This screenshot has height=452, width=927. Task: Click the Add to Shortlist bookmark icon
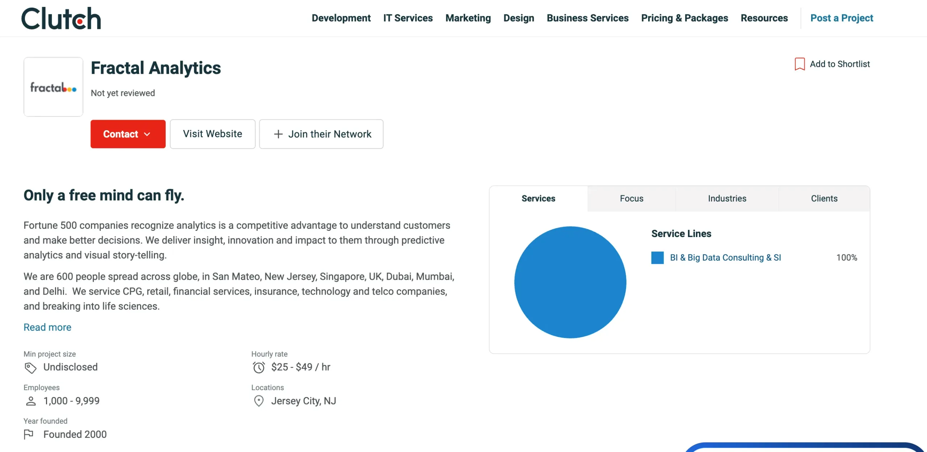coord(799,64)
